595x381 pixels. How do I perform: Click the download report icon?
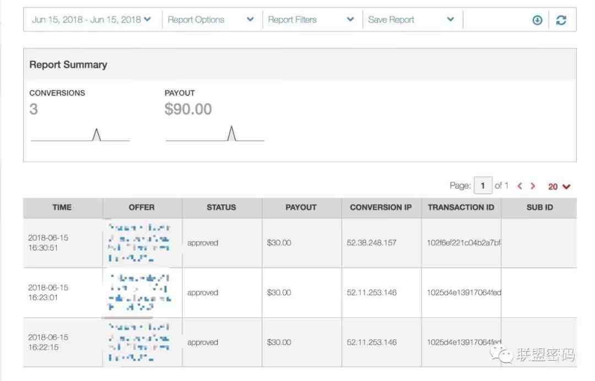[x=537, y=20]
